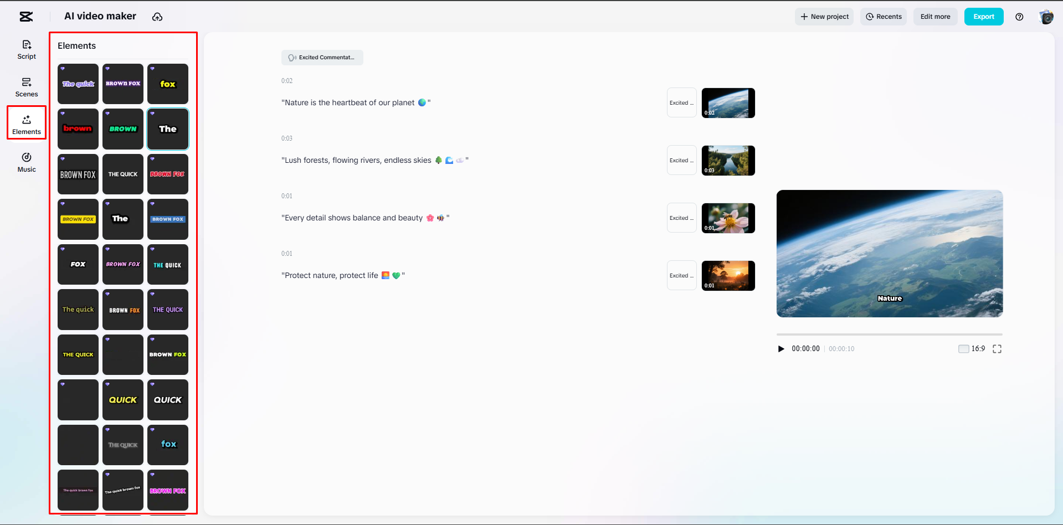The width and height of the screenshot is (1063, 525).
Task: Select the bee on flower scene thumbnail
Action: point(728,218)
